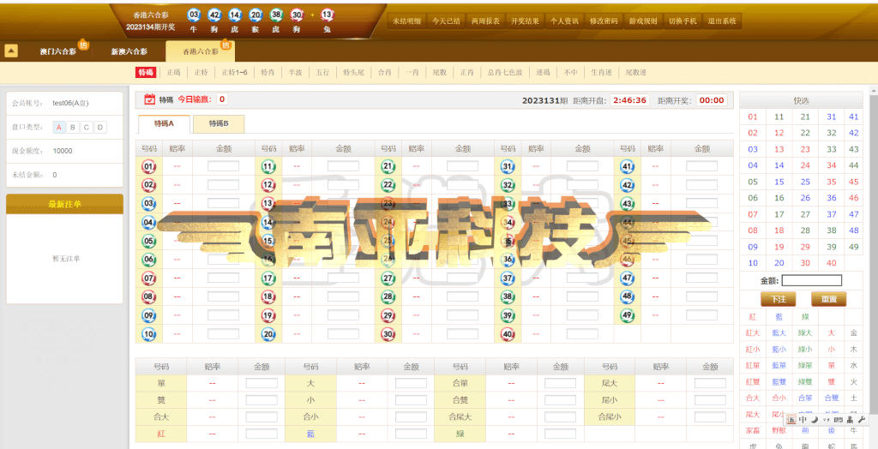
Task: Click number ball 30 in the betting table
Action: (388, 334)
